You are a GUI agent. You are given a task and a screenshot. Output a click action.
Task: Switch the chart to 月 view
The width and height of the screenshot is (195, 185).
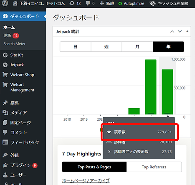click(x=137, y=46)
